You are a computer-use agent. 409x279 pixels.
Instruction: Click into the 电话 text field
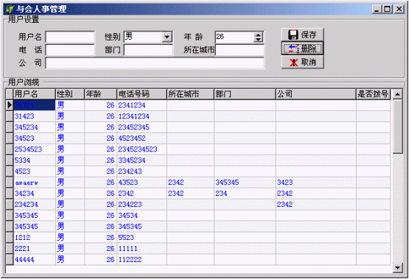[70, 50]
